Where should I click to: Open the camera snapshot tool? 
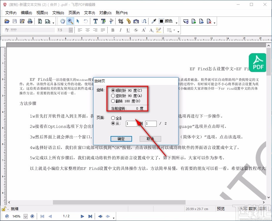[136, 21]
